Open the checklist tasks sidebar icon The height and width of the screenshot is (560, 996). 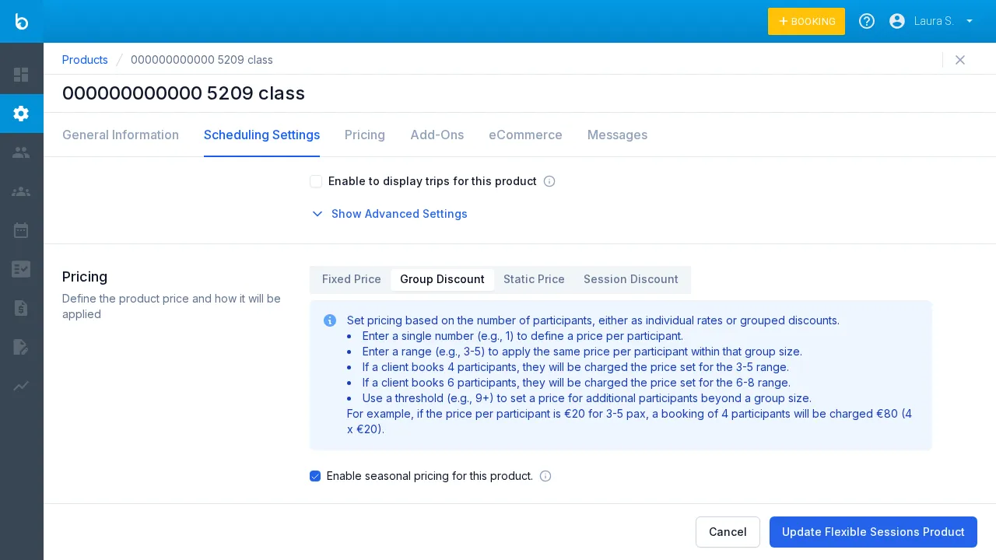point(21,269)
